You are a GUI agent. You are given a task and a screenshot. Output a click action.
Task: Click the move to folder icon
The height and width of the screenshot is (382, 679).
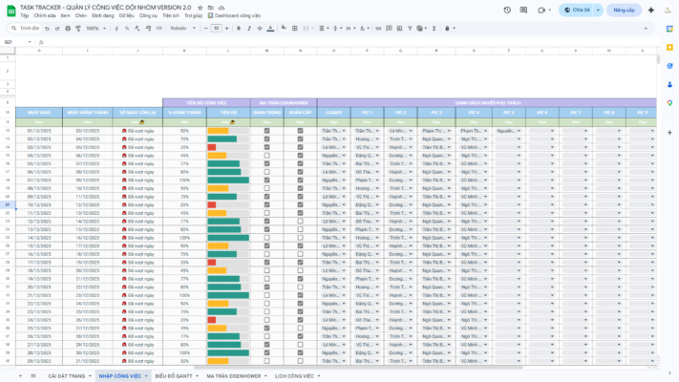(x=211, y=8)
